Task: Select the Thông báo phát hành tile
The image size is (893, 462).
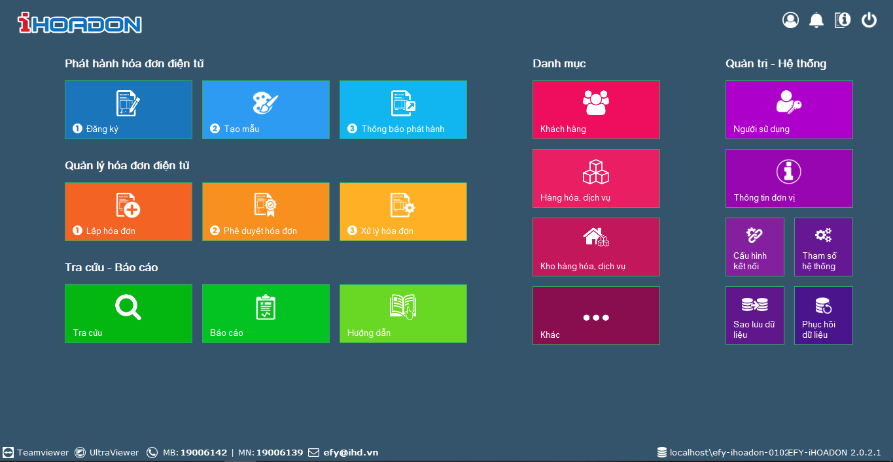Action: (x=403, y=110)
